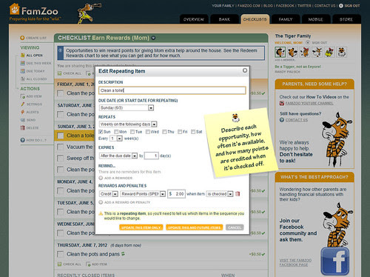The height and width of the screenshot is (277, 370).
Task: Click the Cancel button in dialog
Action: tap(235, 227)
